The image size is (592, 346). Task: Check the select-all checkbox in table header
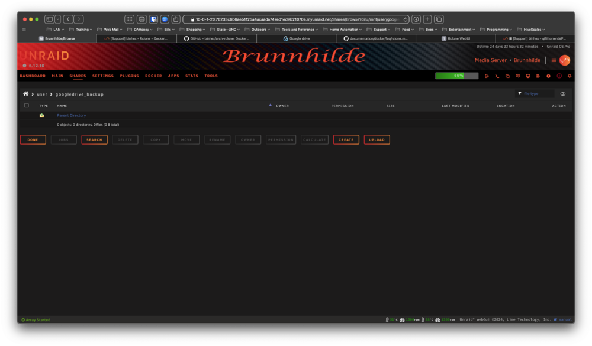point(27,106)
